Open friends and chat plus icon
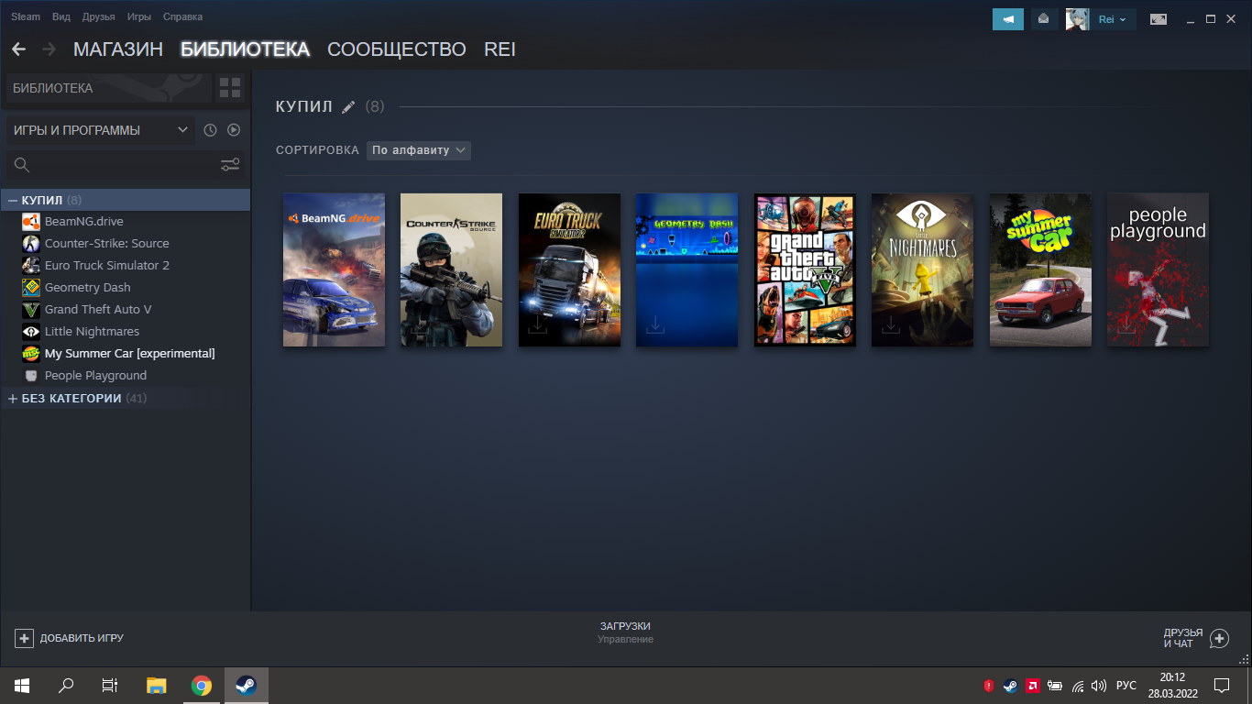Viewport: 1252px width, 704px height. click(x=1219, y=638)
